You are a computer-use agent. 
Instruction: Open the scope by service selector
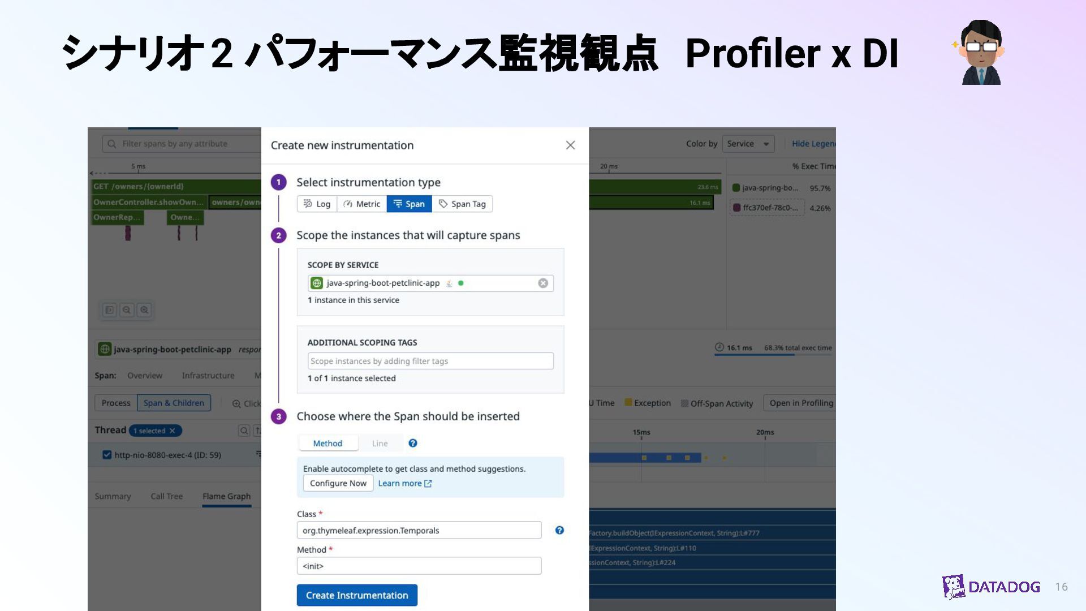pos(424,283)
